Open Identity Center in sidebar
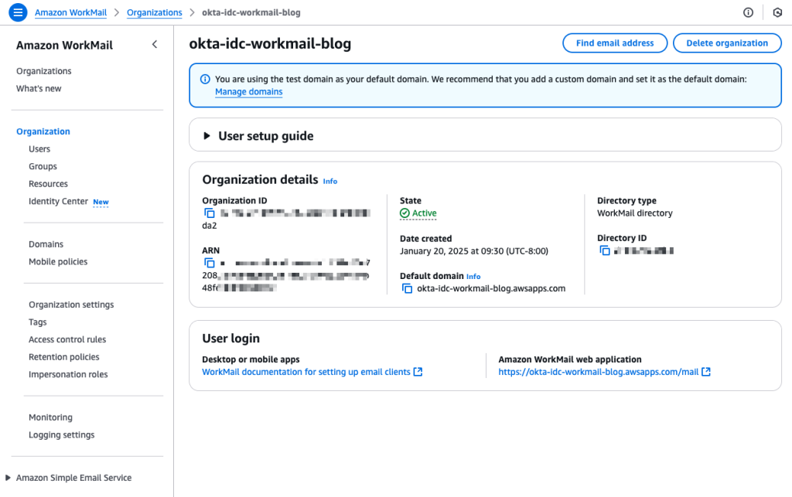Viewport: 792px width, 497px height. coord(58,201)
